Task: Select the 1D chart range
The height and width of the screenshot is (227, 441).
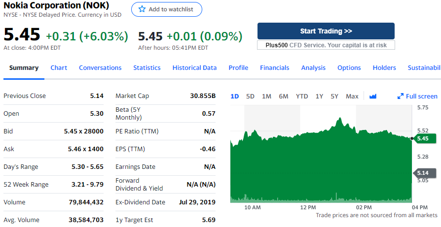Action: pos(235,96)
